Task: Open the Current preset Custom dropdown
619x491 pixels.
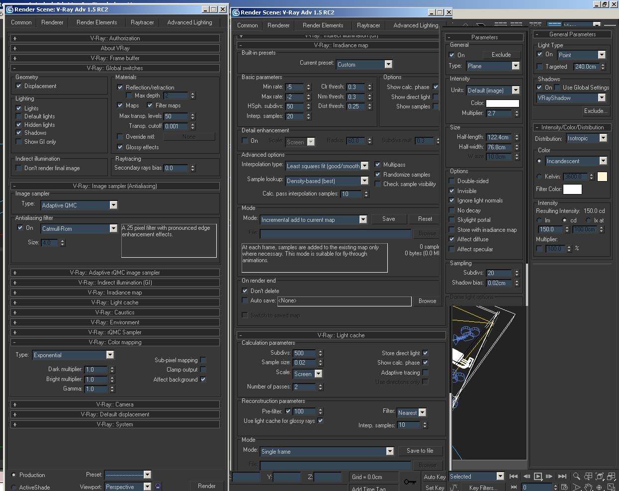Action: (388, 64)
